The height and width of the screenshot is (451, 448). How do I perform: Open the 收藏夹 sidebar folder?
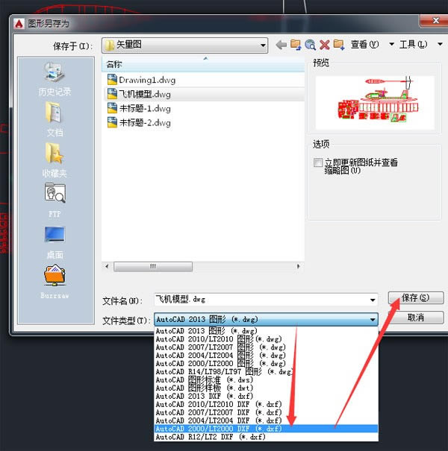55,160
